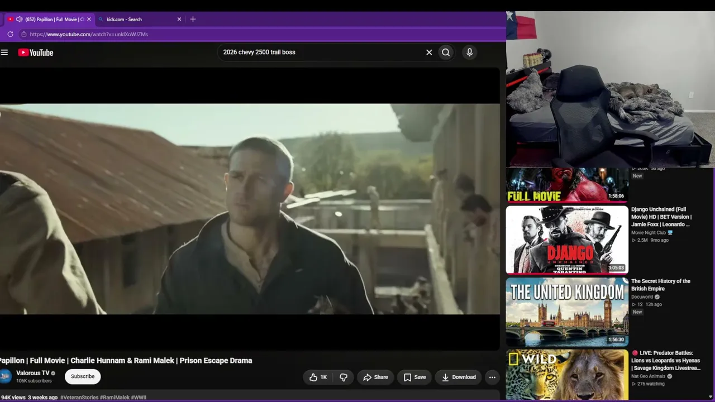Screen dimensions: 715x402
Task: Open the Valorous TV channel avatar
Action: click(x=5, y=376)
